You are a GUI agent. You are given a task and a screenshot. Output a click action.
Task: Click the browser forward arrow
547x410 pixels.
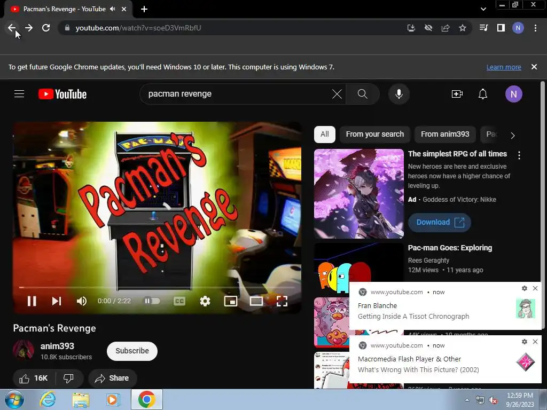(29, 28)
